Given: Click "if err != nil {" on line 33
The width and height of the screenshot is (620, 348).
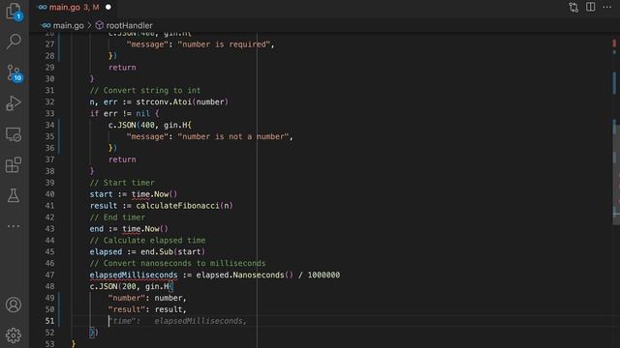Looking at the screenshot, I should 125,114.
